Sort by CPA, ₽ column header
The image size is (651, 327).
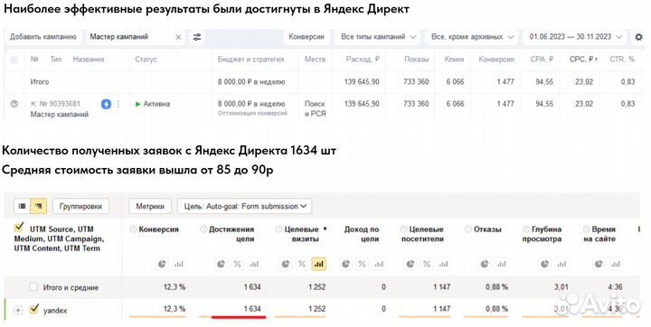[x=542, y=60]
